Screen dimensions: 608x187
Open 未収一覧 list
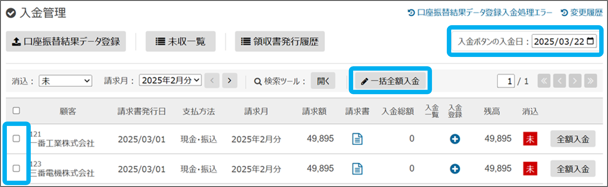180,42
